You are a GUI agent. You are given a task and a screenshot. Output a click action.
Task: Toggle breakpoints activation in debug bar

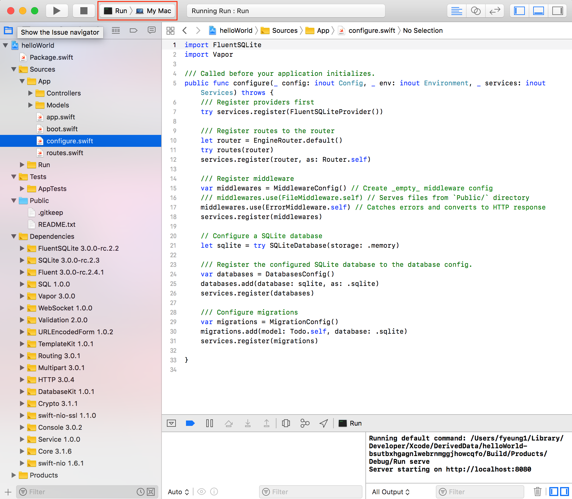[190, 423]
